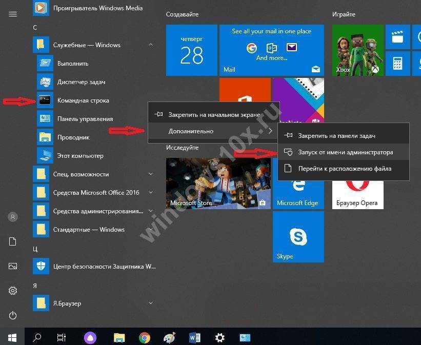The width and height of the screenshot is (421, 345).
Task: Open the Xbox tile
Action: [x=356, y=50]
